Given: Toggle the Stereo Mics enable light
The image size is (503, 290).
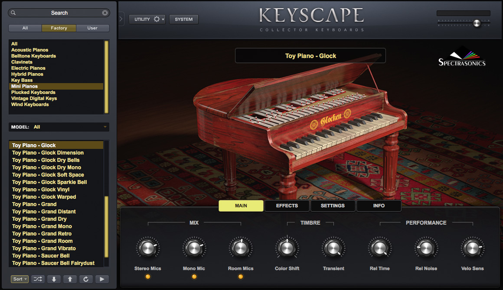Looking at the screenshot, I should point(147,277).
